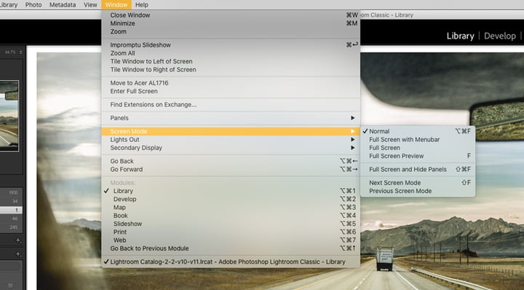
Task: Click Develop in the module picker
Action: coord(499,36)
